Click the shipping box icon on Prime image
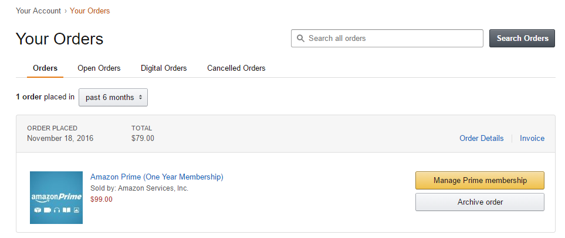The image size is (565, 238). click(37, 210)
